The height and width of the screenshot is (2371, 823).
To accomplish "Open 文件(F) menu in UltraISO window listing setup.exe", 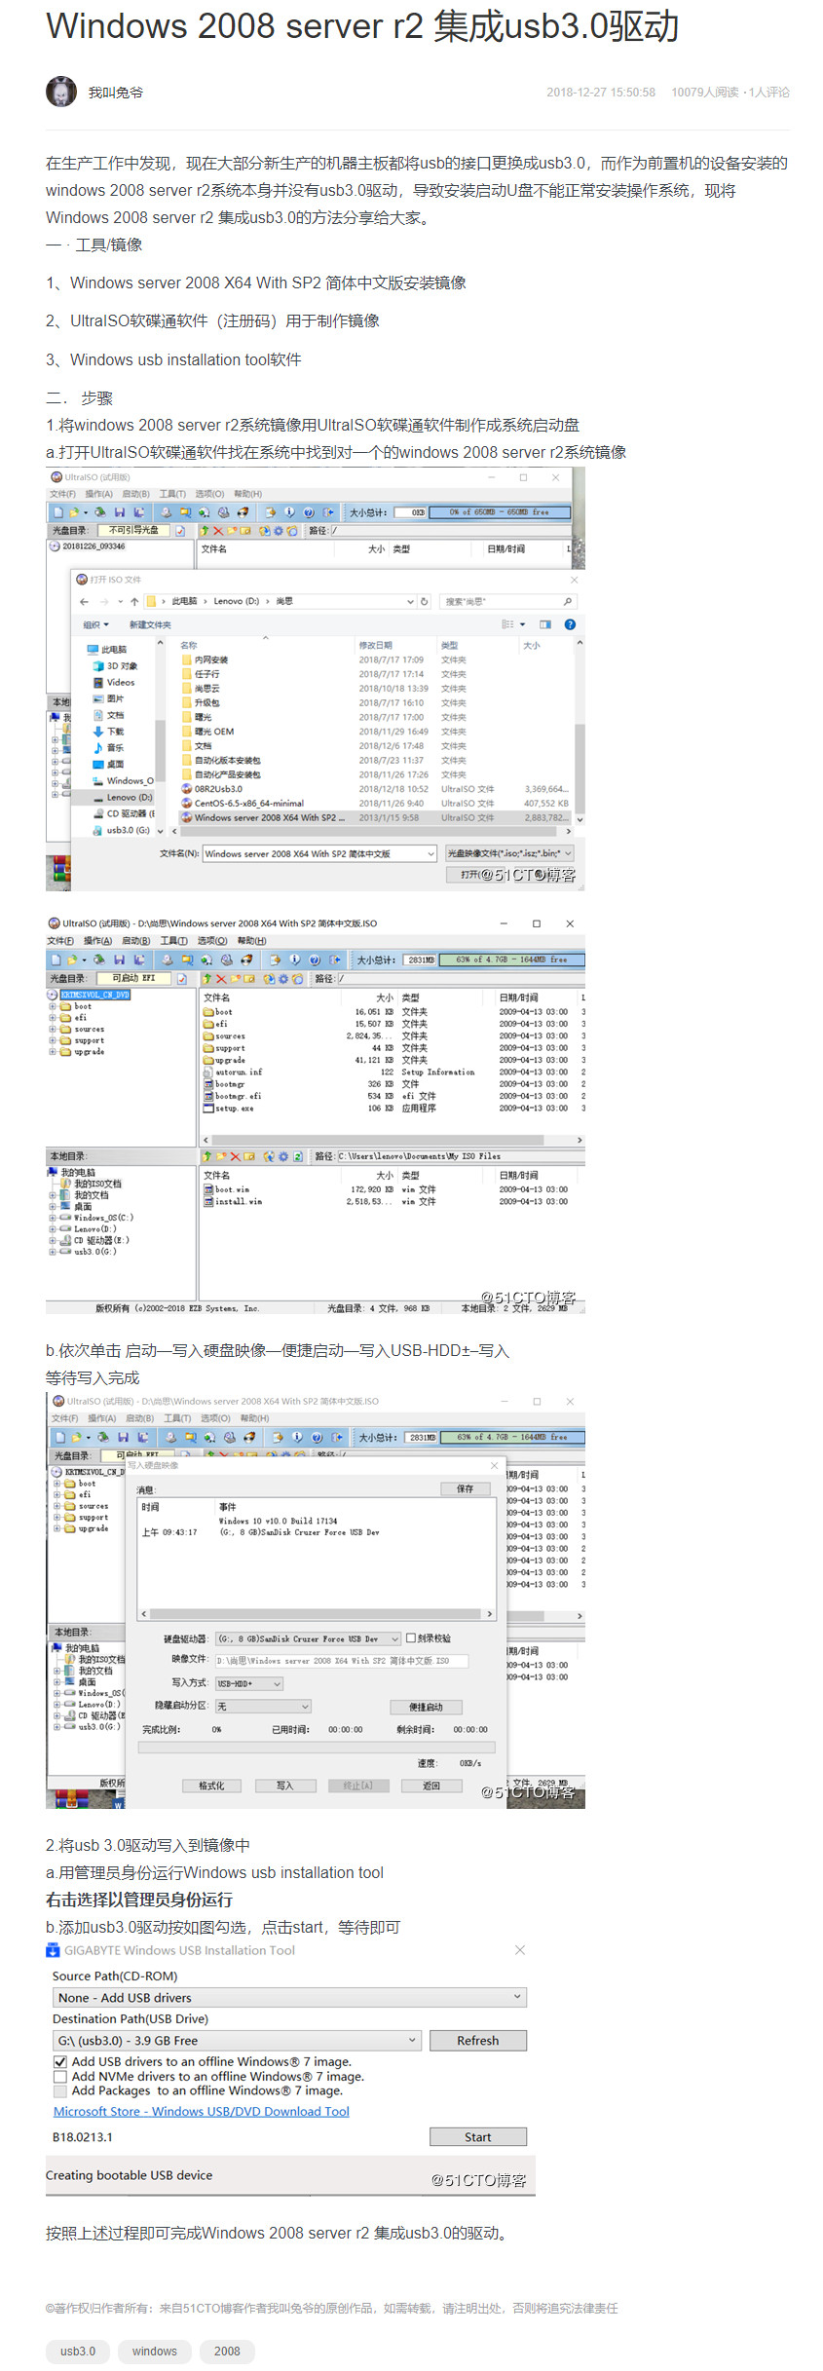I will coord(60,941).
